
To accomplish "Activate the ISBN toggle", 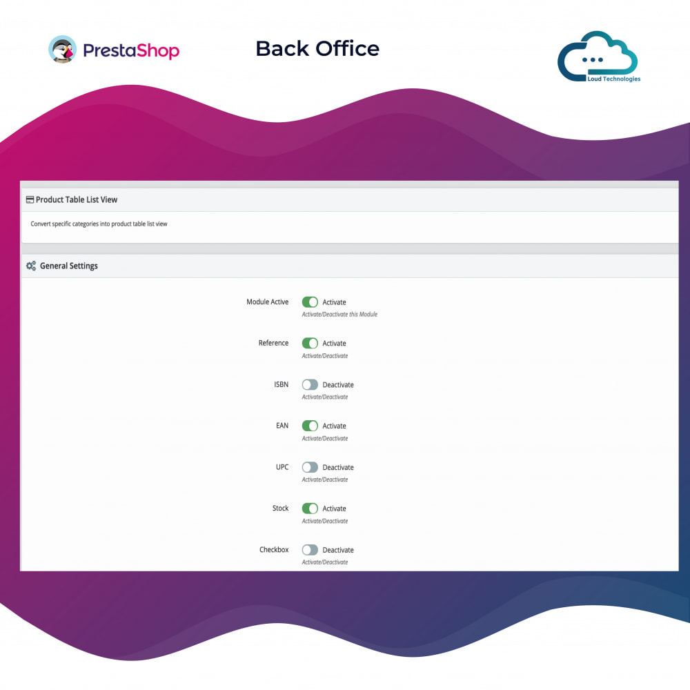I will click(x=310, y=384).
